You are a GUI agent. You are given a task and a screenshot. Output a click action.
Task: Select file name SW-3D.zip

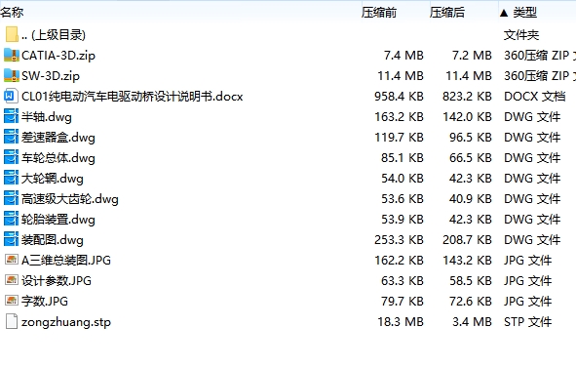click(x=51, y=76)
